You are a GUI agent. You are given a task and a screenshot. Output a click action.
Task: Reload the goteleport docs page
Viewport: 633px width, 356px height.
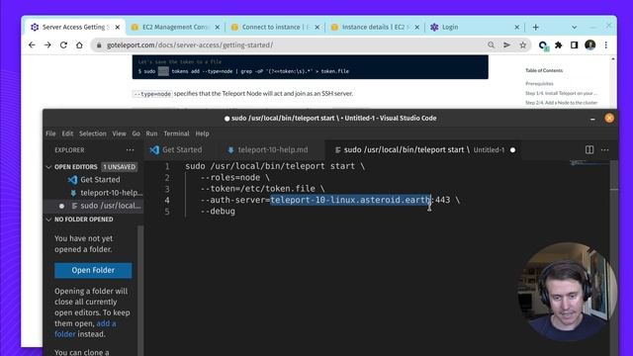point(63,45)
